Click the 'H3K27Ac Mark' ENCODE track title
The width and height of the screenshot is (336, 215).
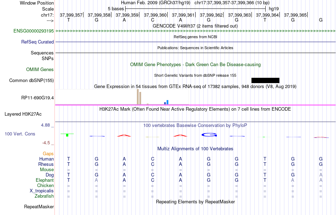point(195,109)
